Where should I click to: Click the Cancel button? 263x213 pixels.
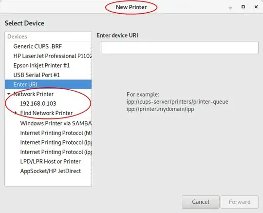201,202
